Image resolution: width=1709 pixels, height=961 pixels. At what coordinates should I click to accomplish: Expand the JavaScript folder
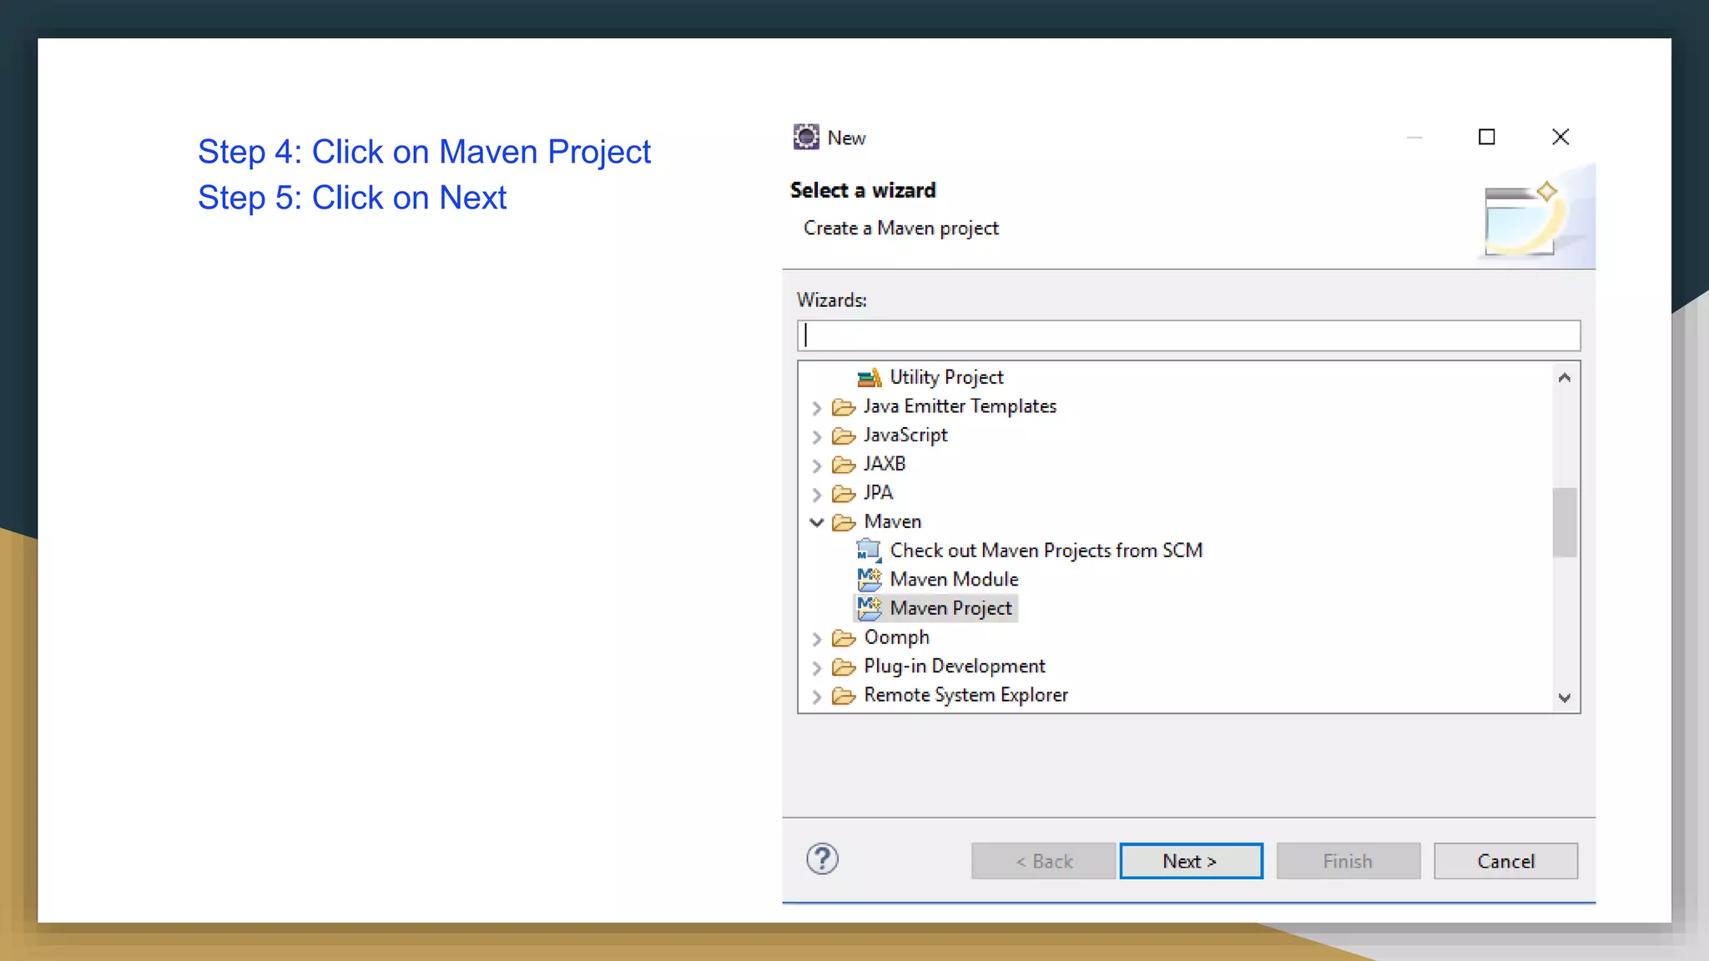[817, 436]
